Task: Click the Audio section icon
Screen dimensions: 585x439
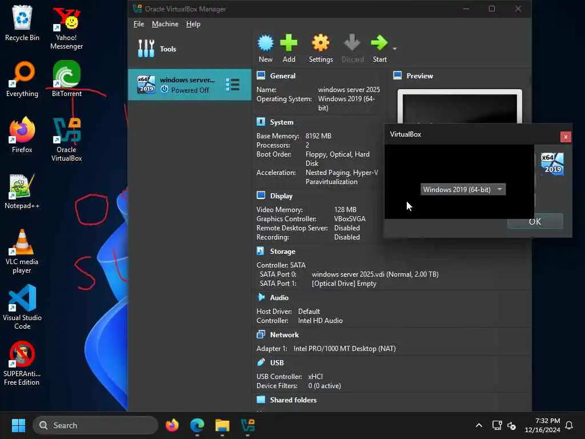Action: coord(261,297)
